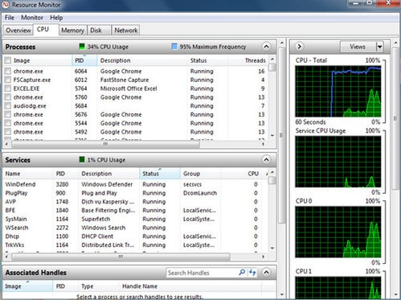401x300 pixels.
Task: Click the Resource Monitor title bar icon
Action: pyautogui.click(x=5, y=5)
